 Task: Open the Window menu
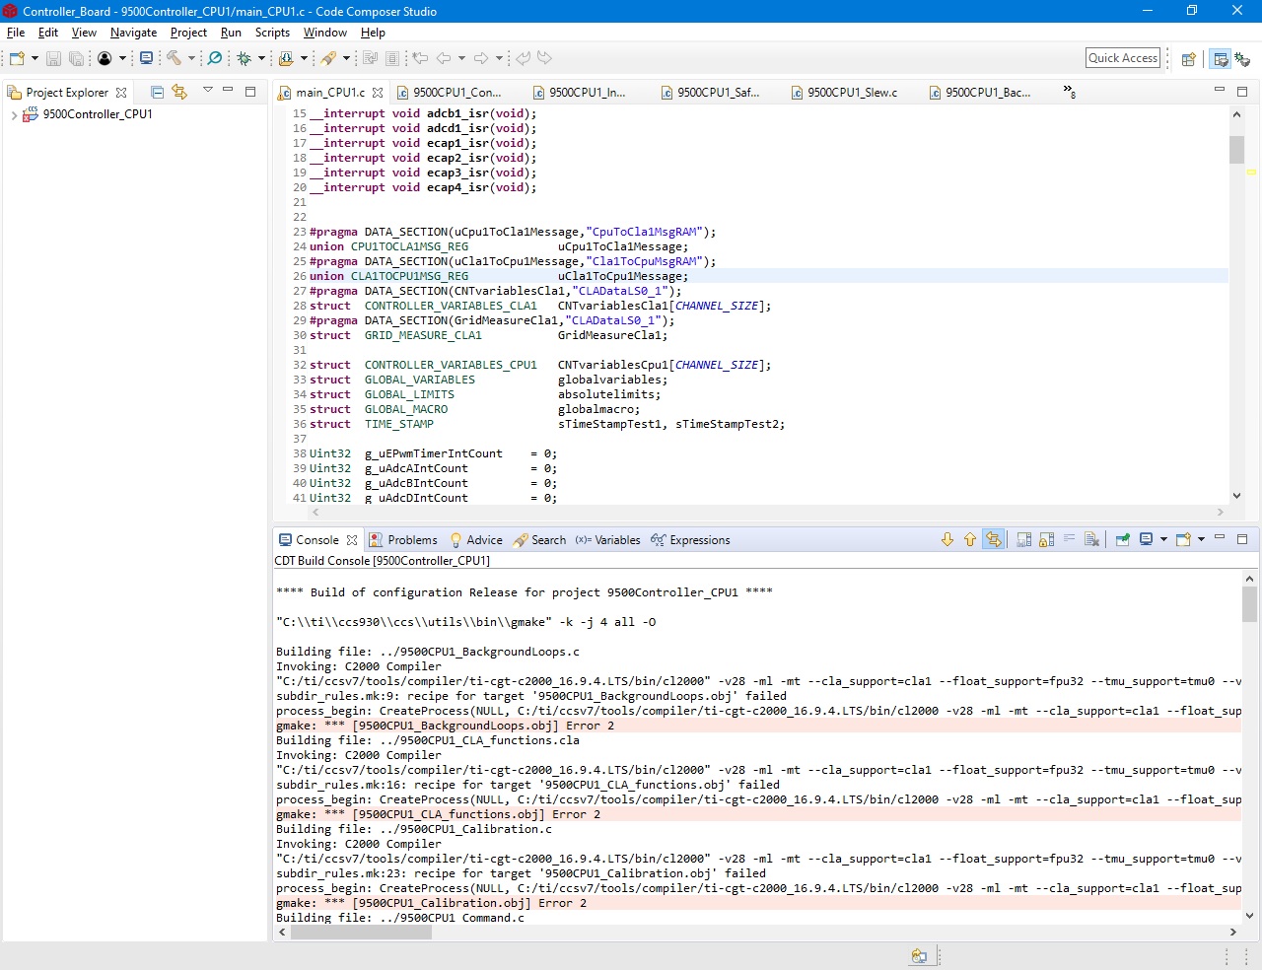(x=325, y=33)
